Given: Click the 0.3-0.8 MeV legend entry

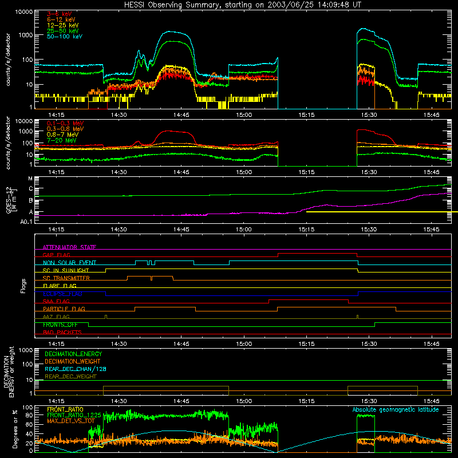Looking at the screenshot, I should pos(65,129).
